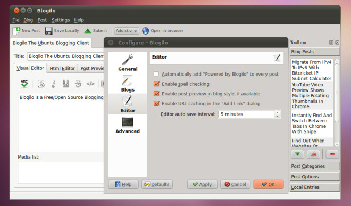
Task: Click Cancel button in Configure dialog
Action: (x=235, y=184)
